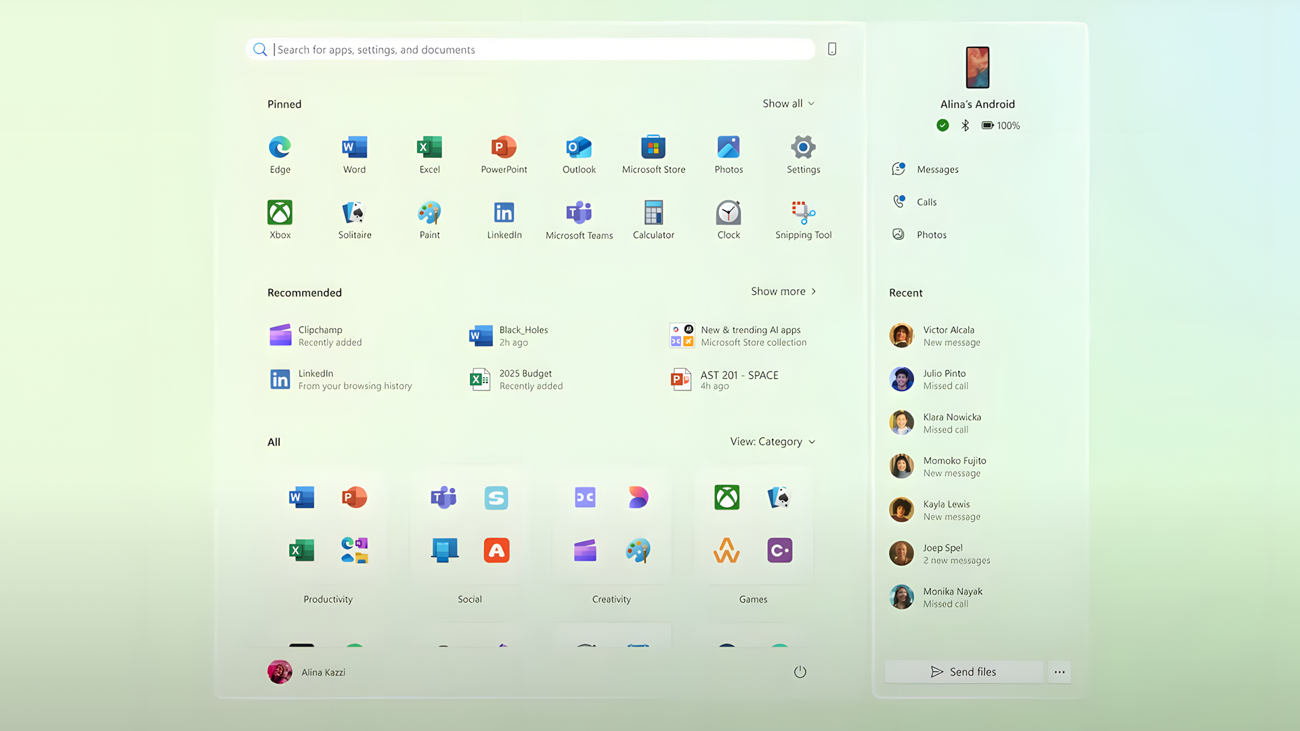
Task: Open the 2025 Budget spreadsheet
Action: (516, 379)
